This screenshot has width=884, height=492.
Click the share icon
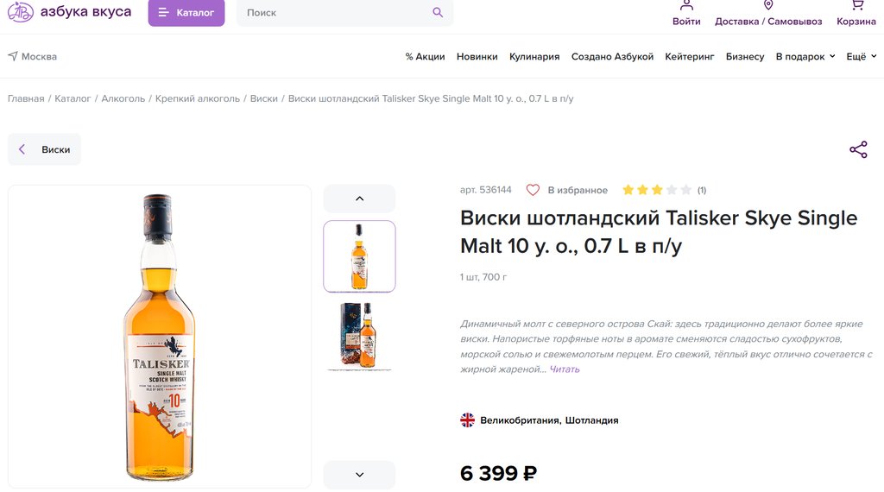pyautogui.click(x=858, y=149)
